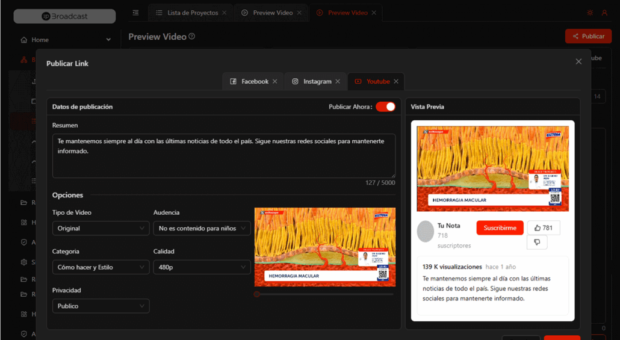620x340 pixels.
Task: Close the Lista de Proyectos tab
Action: 225,13
